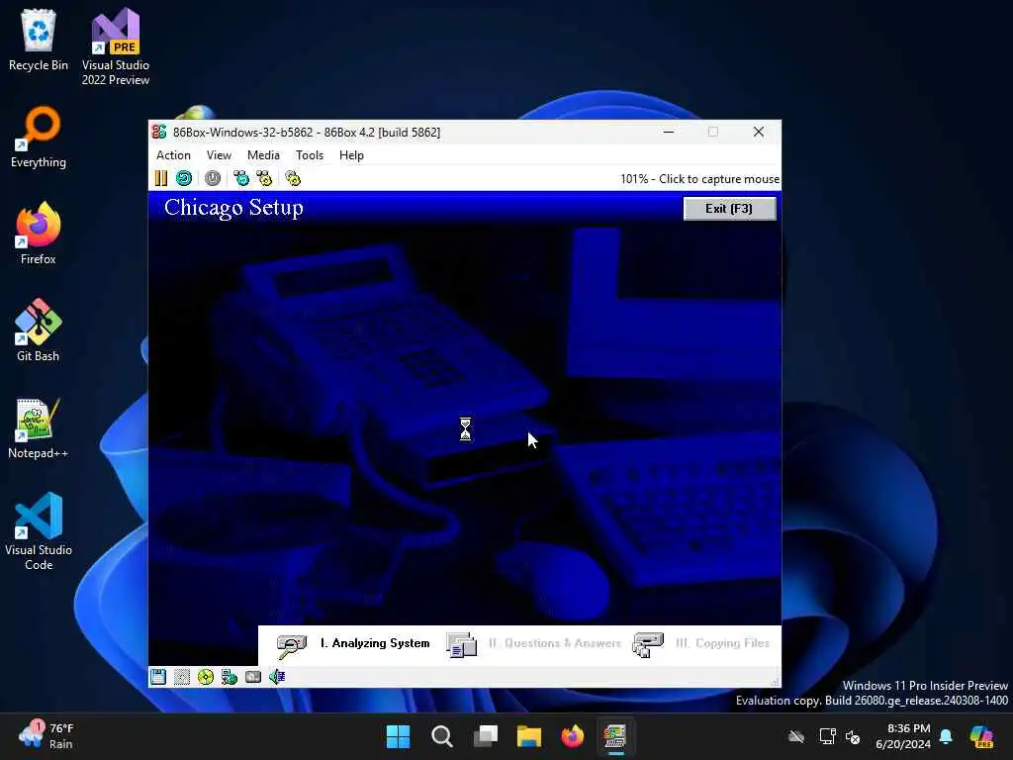The image size is (1013, 760).
Task: Open Copilot Preview in the tray
Action: click(x=981, y=736)
